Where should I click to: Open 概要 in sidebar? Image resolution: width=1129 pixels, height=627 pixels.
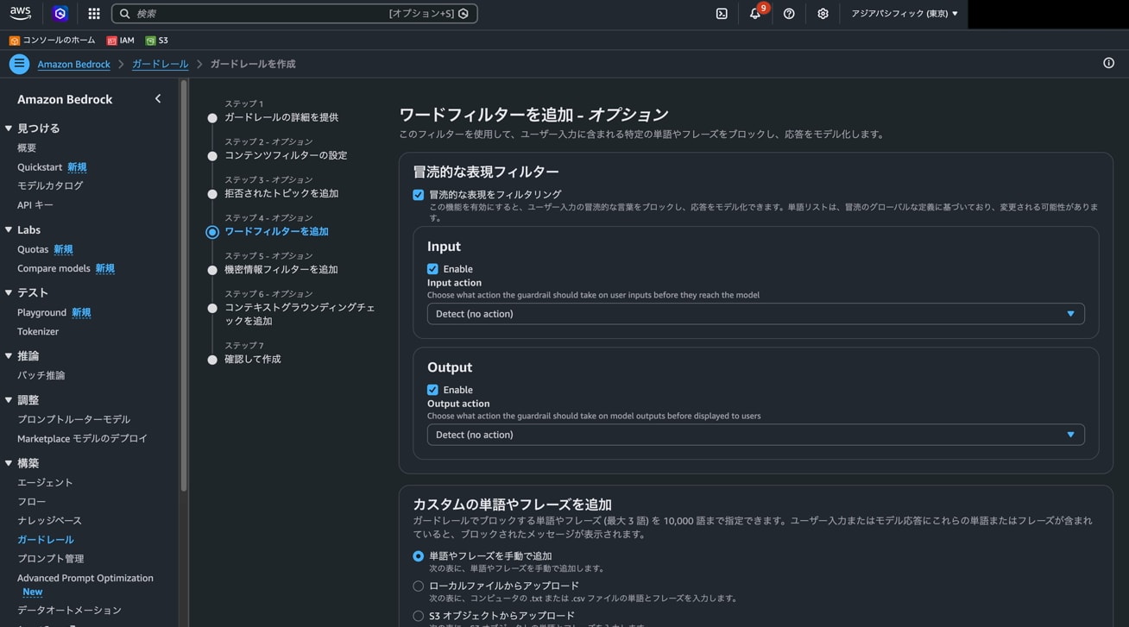tap(27, 147)
